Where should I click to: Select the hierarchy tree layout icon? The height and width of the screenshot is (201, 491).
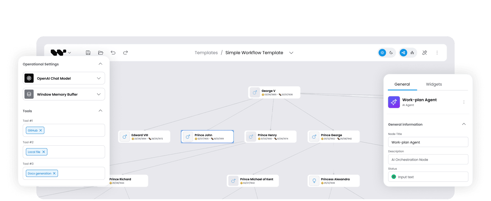(x=412, y=53)
